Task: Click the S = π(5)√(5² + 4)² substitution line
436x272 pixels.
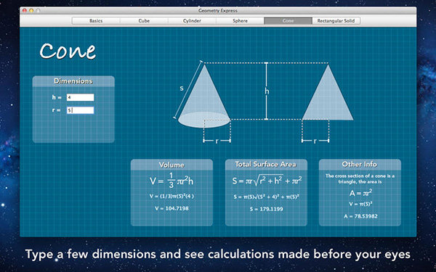Action: [267, 197]
